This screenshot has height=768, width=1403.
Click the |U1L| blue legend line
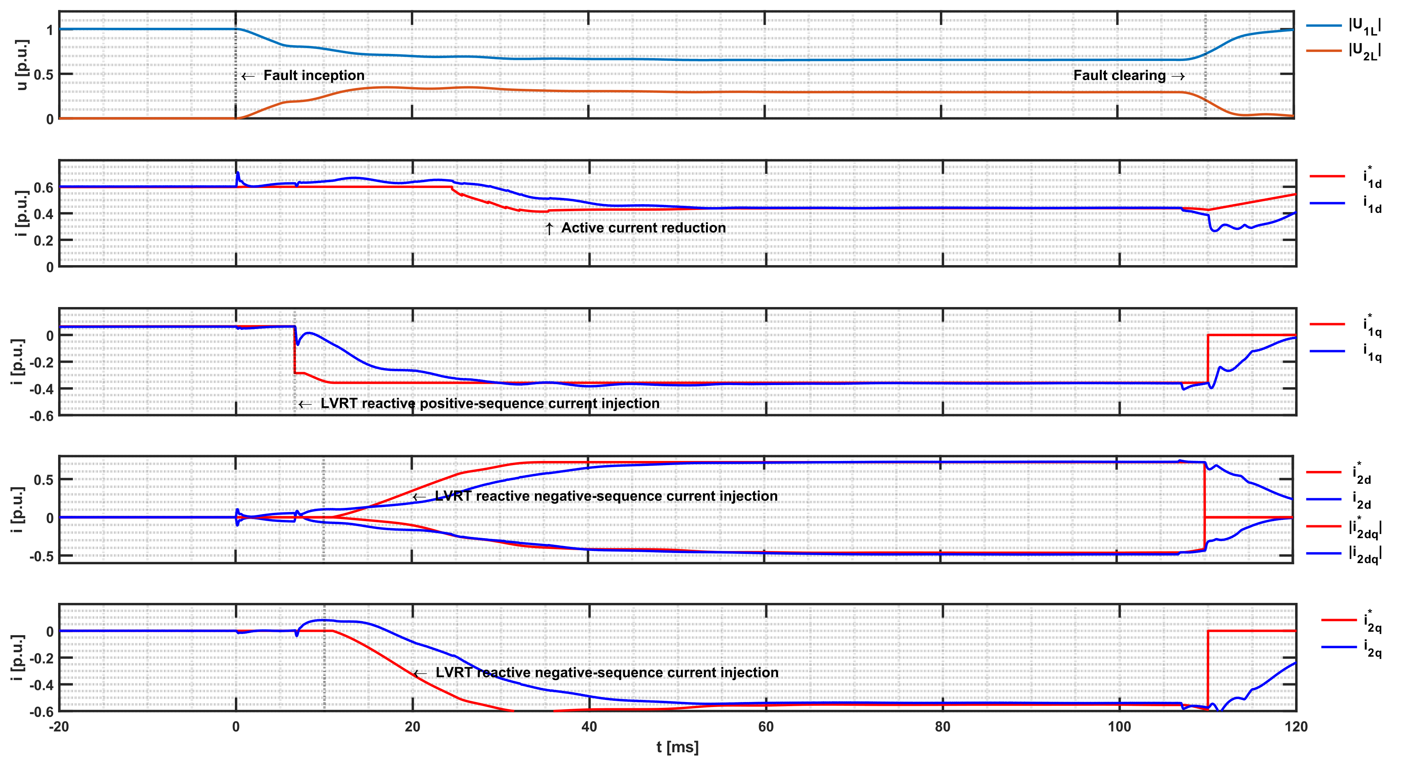[x=1323, y=26]
